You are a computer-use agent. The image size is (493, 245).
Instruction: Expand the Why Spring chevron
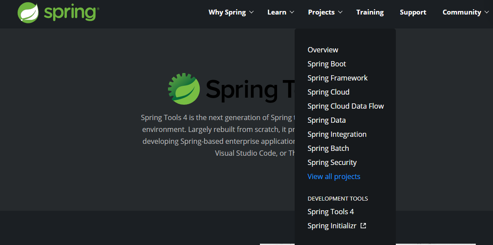(251, 12)
